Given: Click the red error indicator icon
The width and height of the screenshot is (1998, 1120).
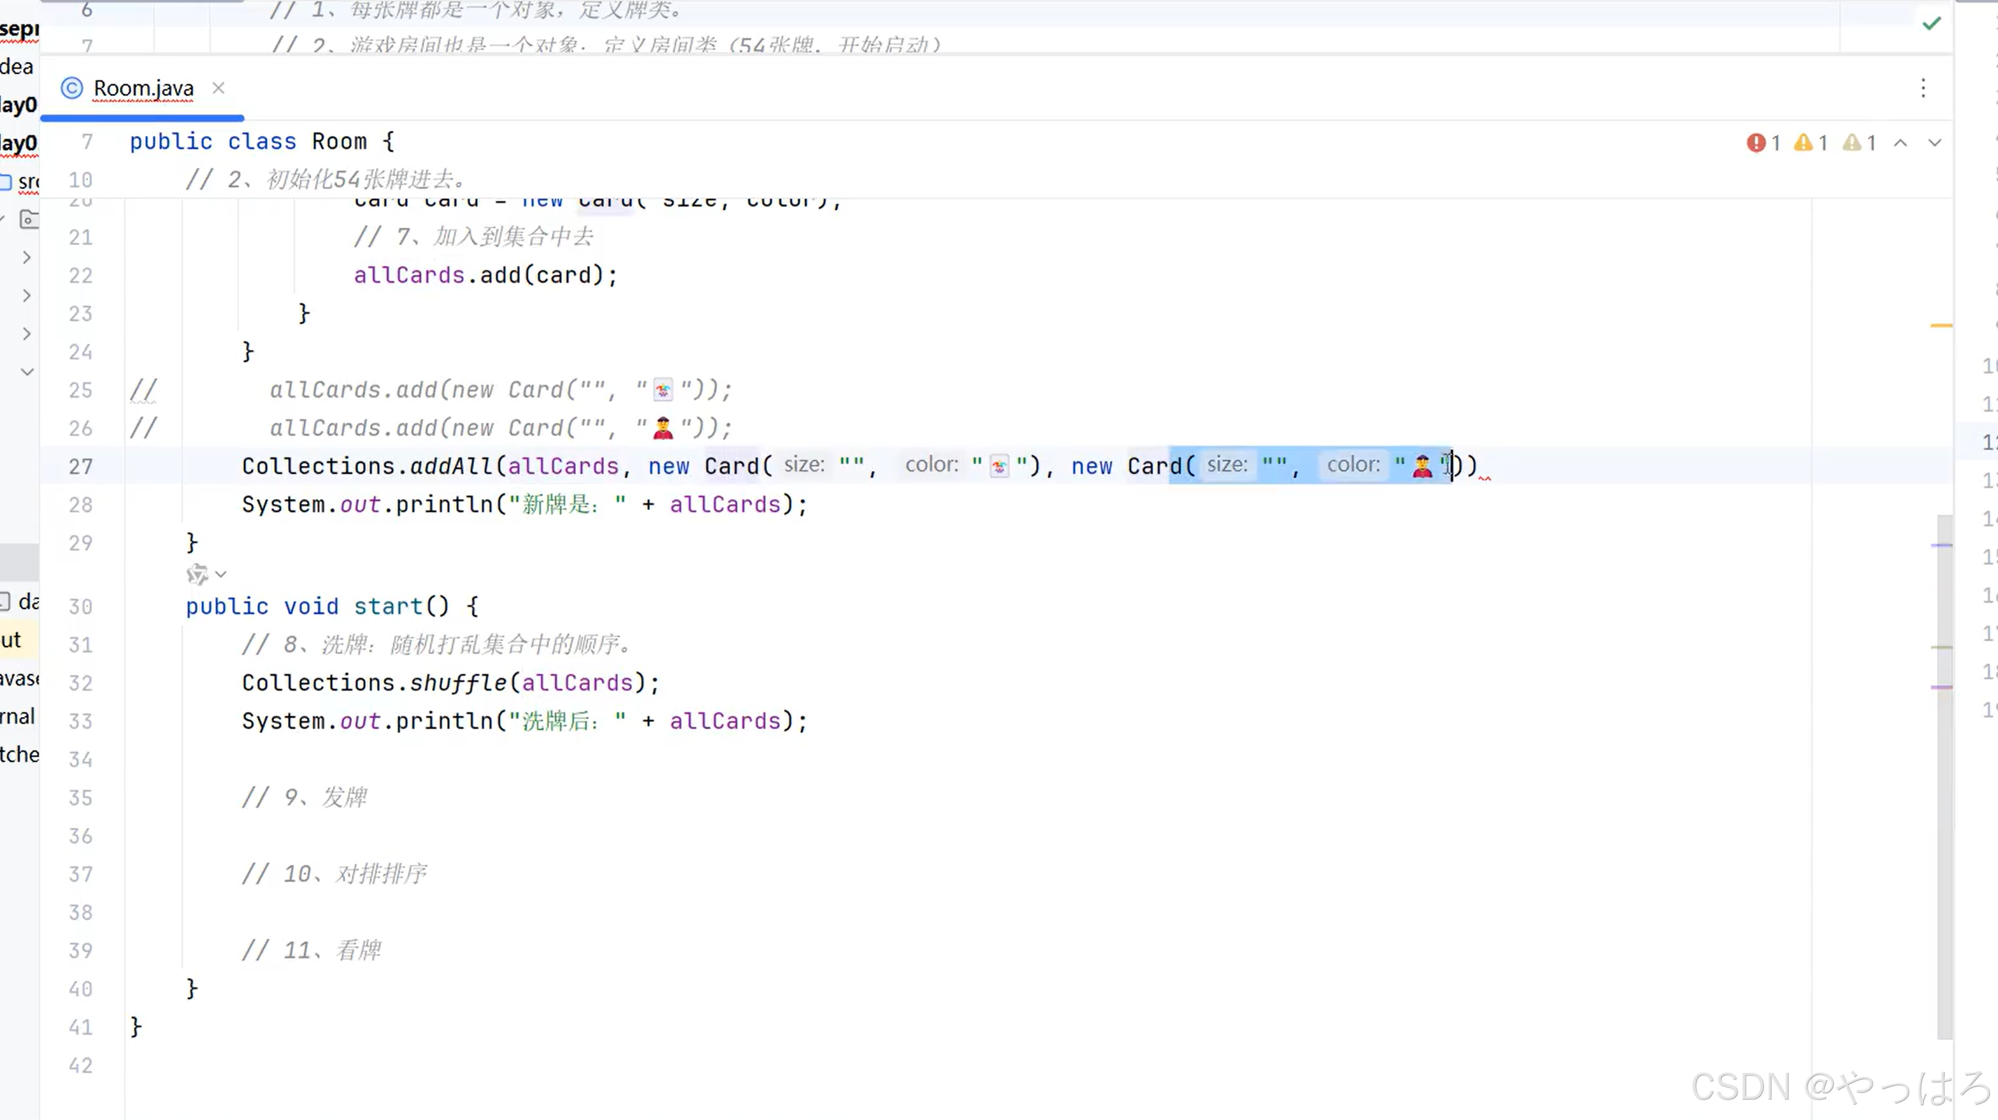Looking at the screenshot, I should pyautogui.click(x=1755, y=143).
